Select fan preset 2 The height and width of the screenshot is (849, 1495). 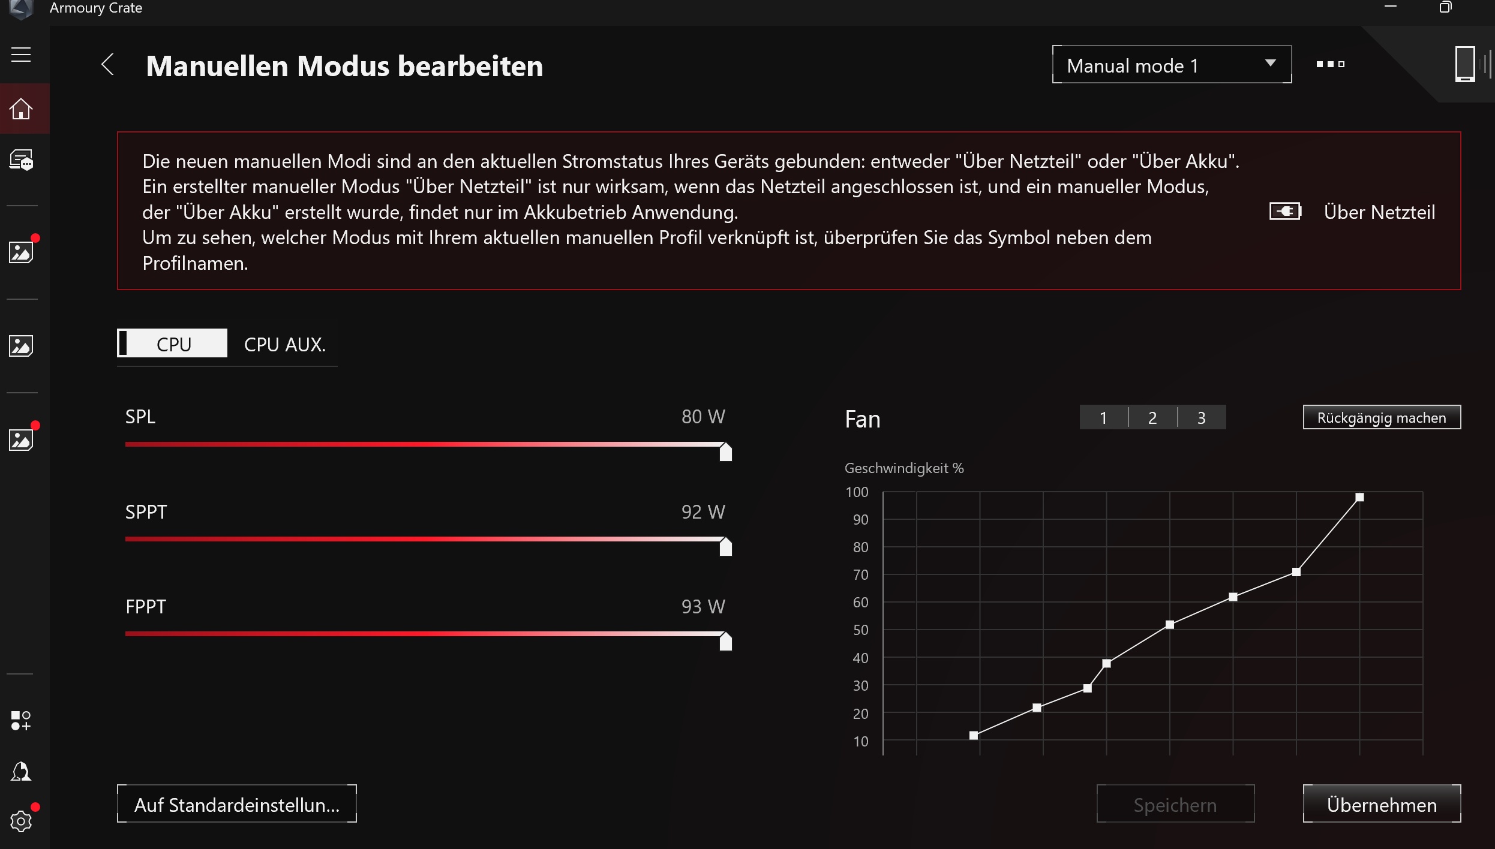click(1152, 418)
